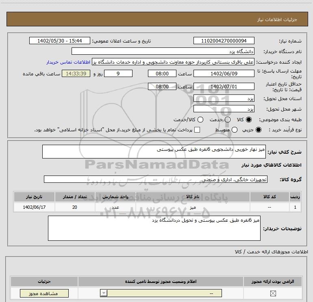
Task: Select the خدمت radio option
Action: pos(228,120)
